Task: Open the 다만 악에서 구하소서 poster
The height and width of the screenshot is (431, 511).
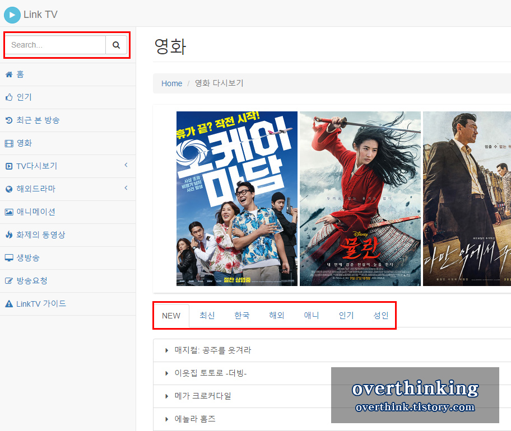Action: 467,199
